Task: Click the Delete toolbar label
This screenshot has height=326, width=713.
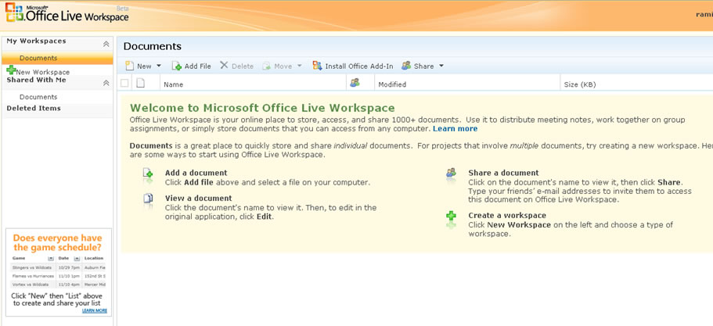Action: click(243, 66)
